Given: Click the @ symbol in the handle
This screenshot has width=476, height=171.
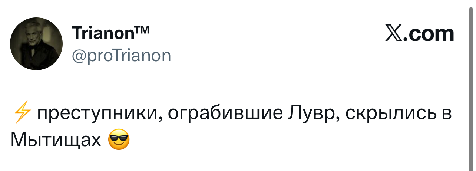Looking at the screenshot, I should tap(78, 56).
